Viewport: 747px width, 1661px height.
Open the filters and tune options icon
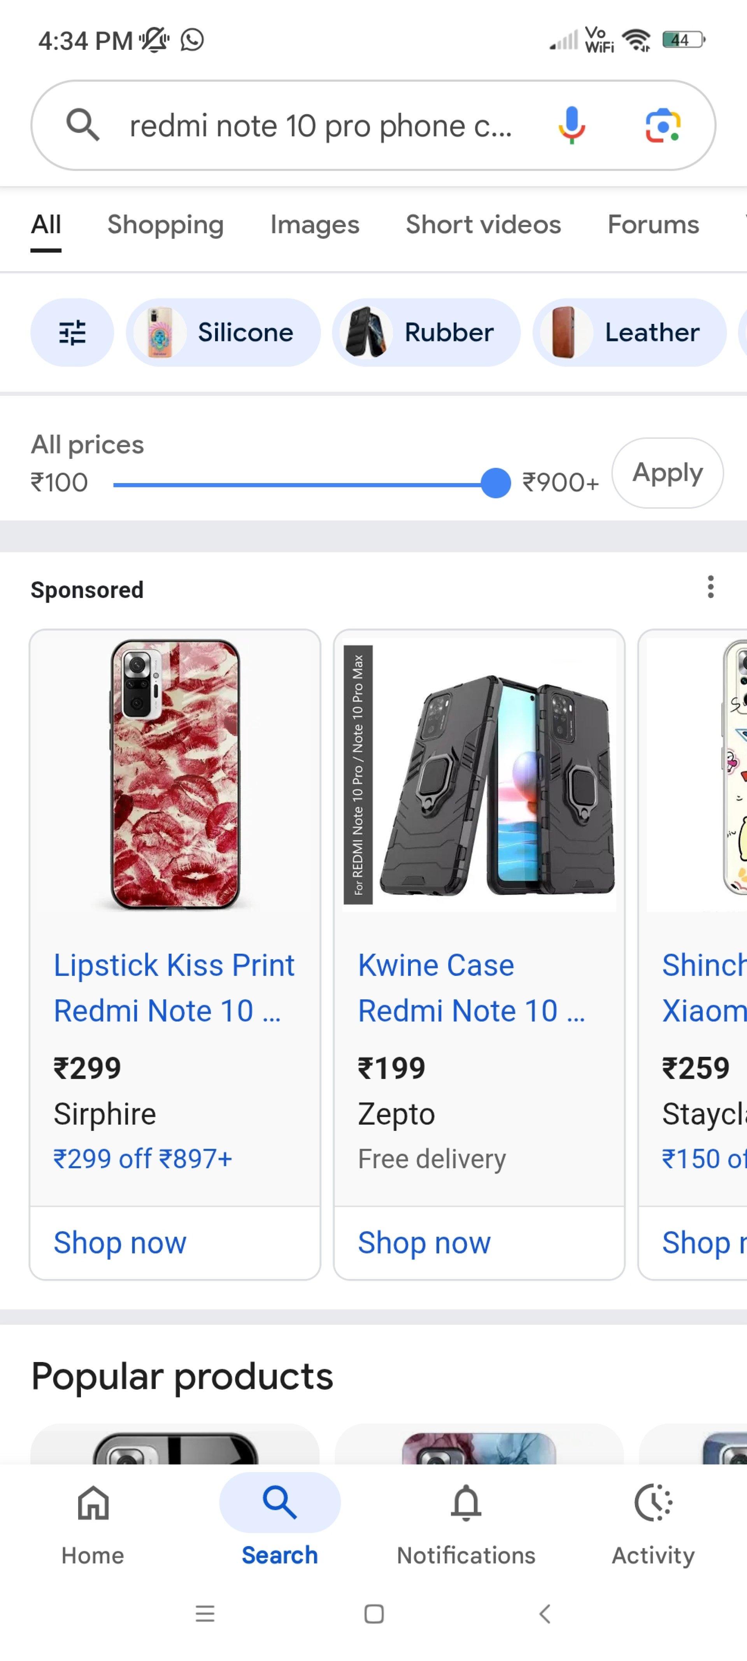(x=72, y=333)
